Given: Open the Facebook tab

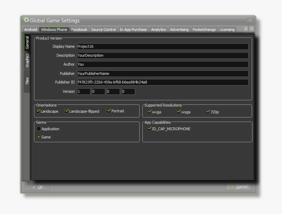Looking at the screenshot, I should point(79,30).
